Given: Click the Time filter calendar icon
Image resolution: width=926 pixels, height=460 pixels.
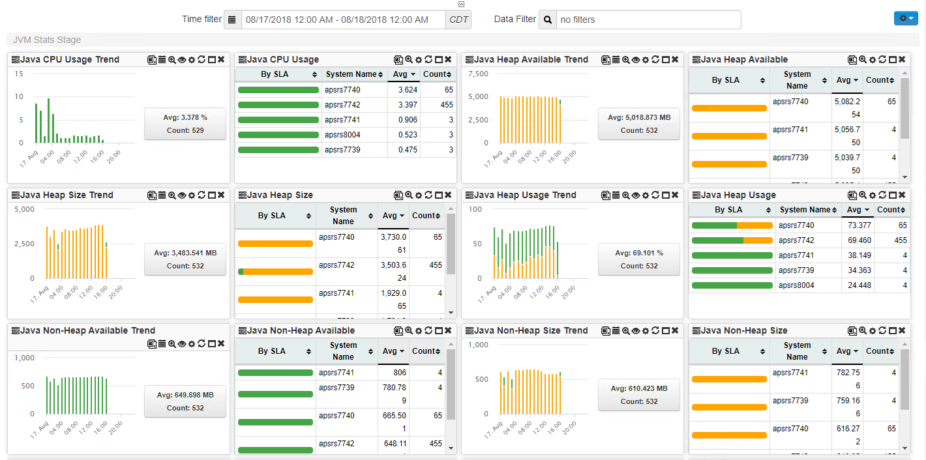Looking at the screenshot, I should click(232, 20).
